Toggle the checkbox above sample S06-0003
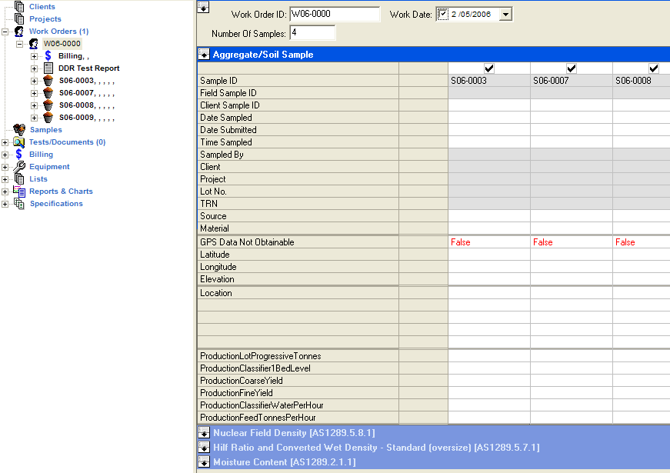This screenshot has height=473, width=670. pos(489,68)
